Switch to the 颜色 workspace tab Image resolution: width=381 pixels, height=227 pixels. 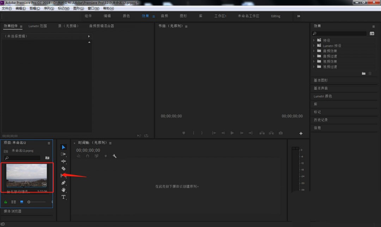click(x=126, y=16)
